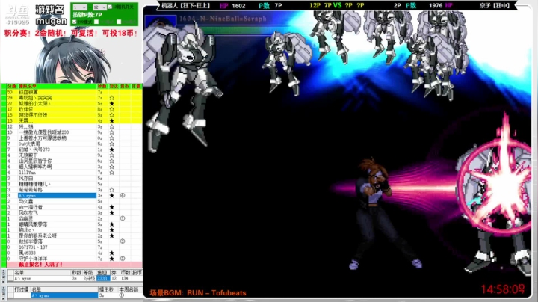538x302 pixels.
Task: Uncheck the first checked mode checkbox below 按键P数
Action: point(75,22)
